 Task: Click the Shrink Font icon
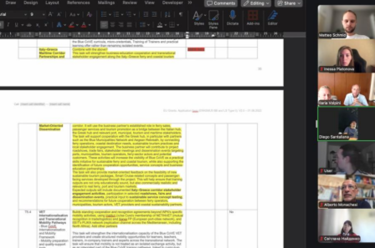point(59,15)
